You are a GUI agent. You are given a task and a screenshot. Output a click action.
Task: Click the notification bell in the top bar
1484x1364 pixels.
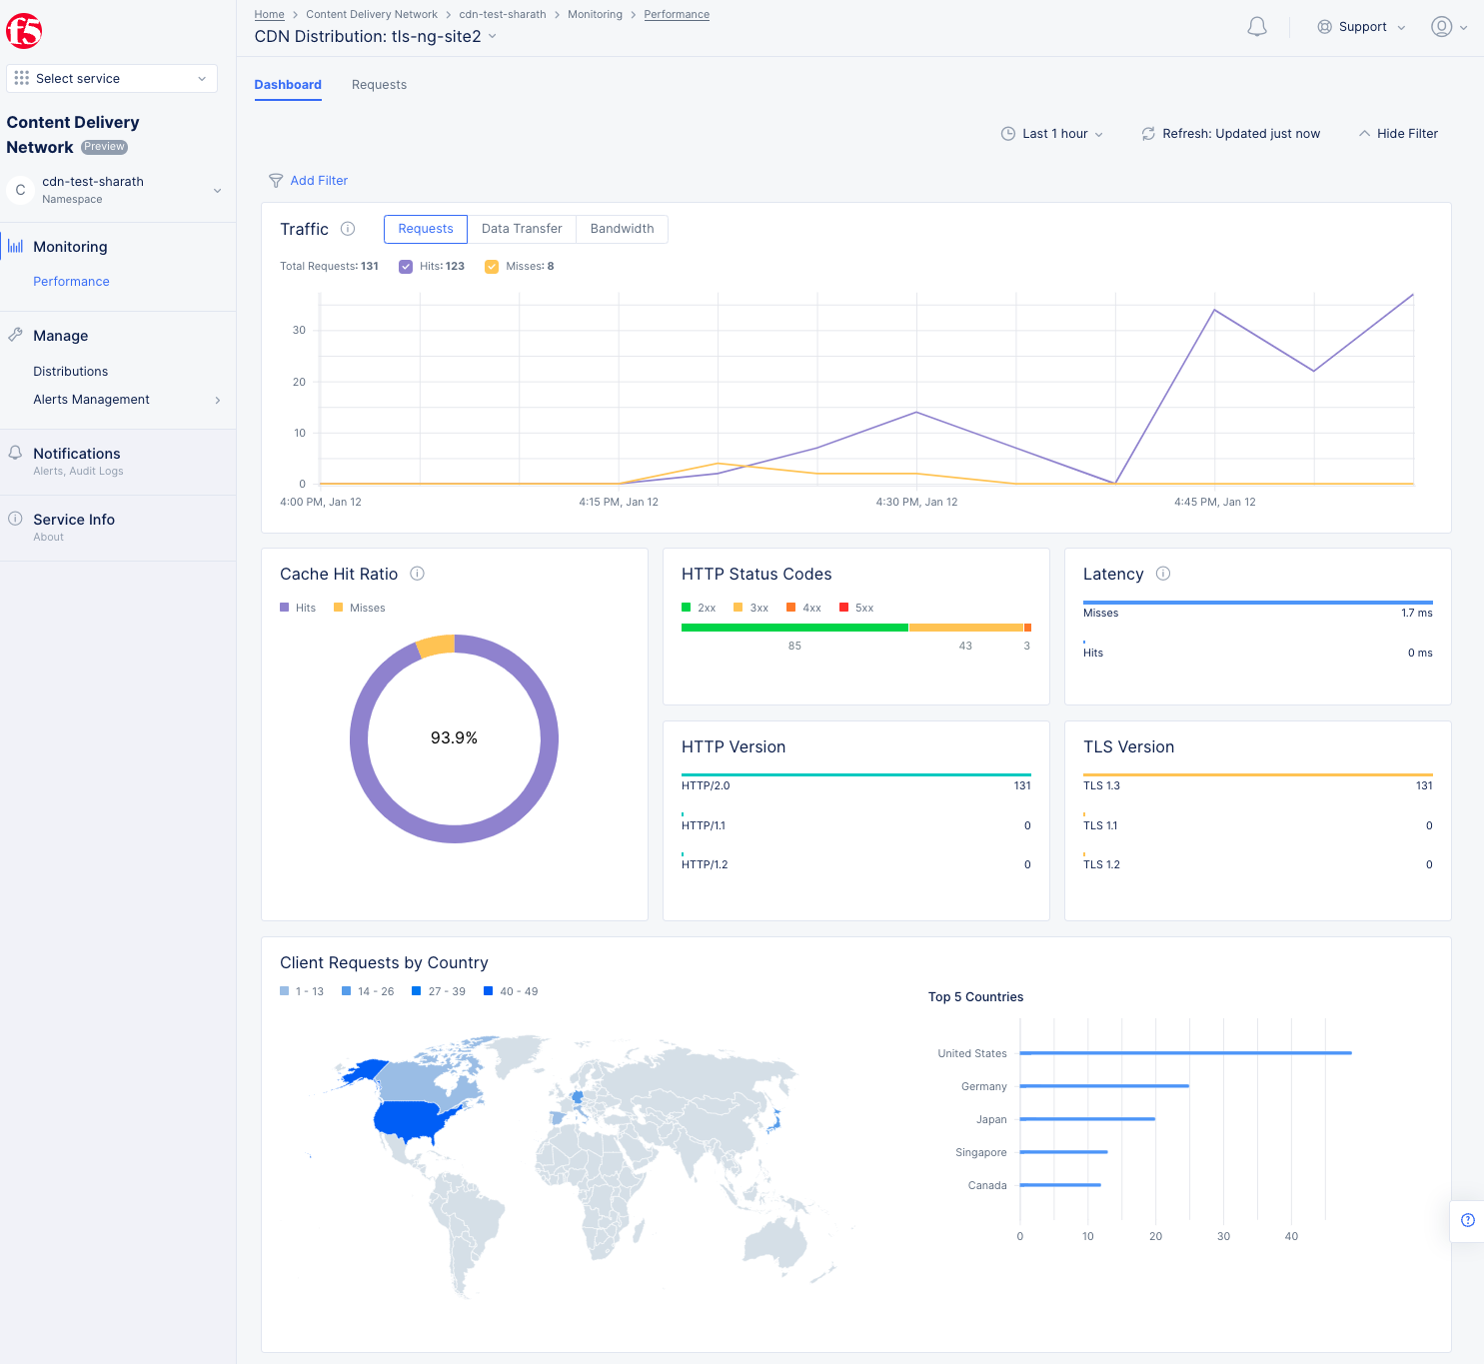(x=1257, y=27)
